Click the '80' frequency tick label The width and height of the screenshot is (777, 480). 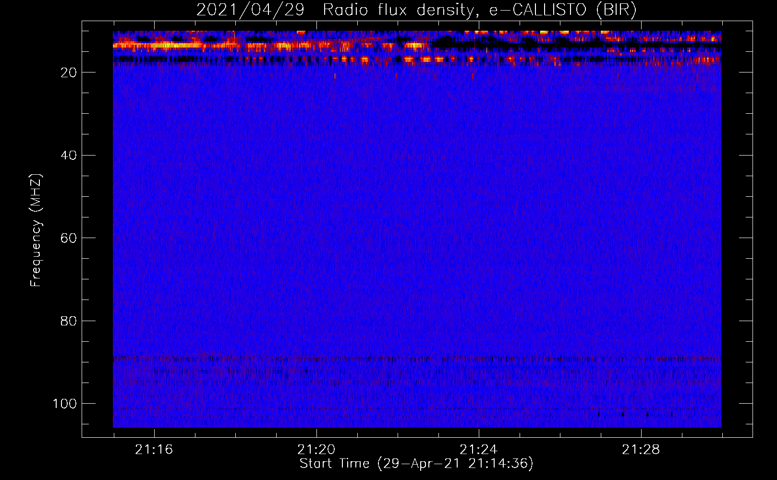69,321
